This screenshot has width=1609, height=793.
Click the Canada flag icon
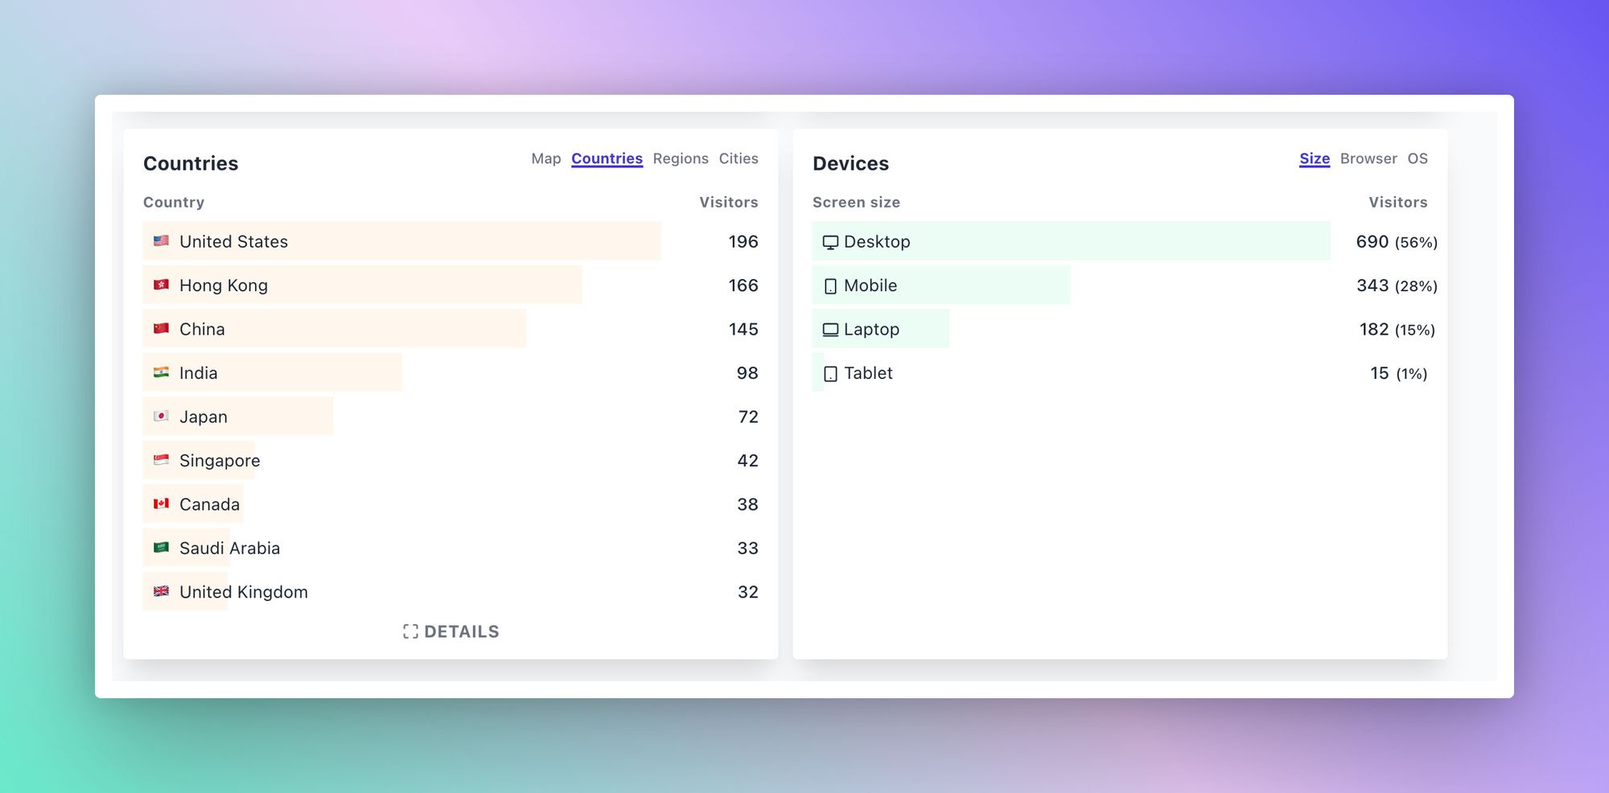tap(161, 503)
